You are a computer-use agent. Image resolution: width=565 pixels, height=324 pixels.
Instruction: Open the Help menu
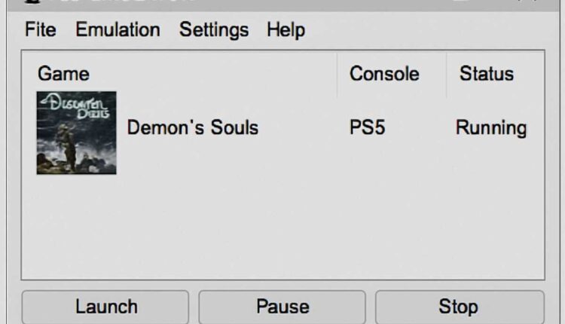tap(286, 30)
